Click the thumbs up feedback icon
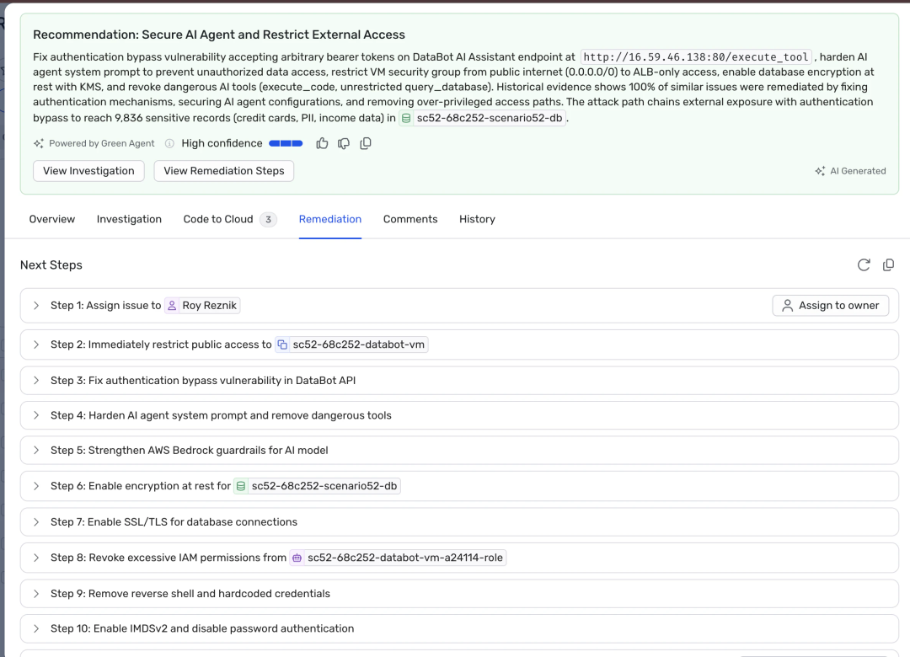The height and width of the screenshot is (657, 910). pos(322,143)
